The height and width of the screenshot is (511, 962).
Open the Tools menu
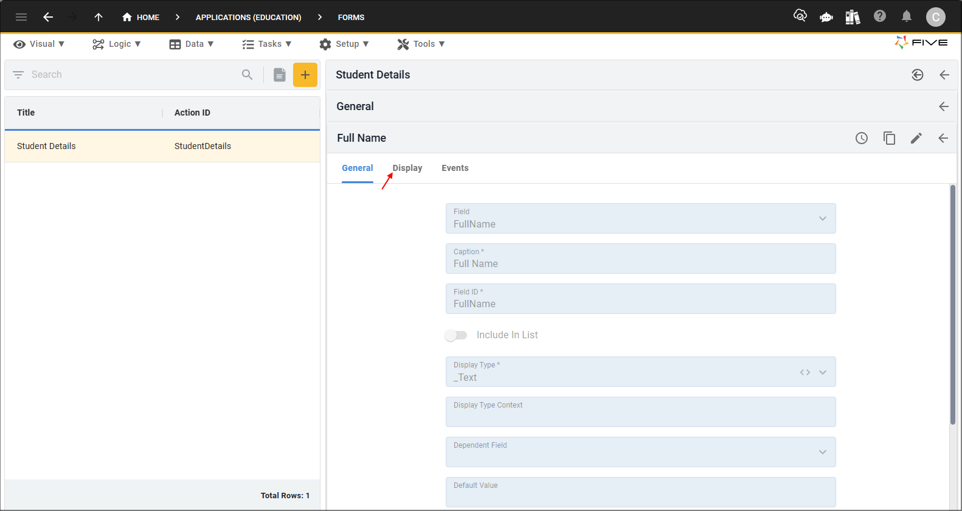(x=421, y=44)
